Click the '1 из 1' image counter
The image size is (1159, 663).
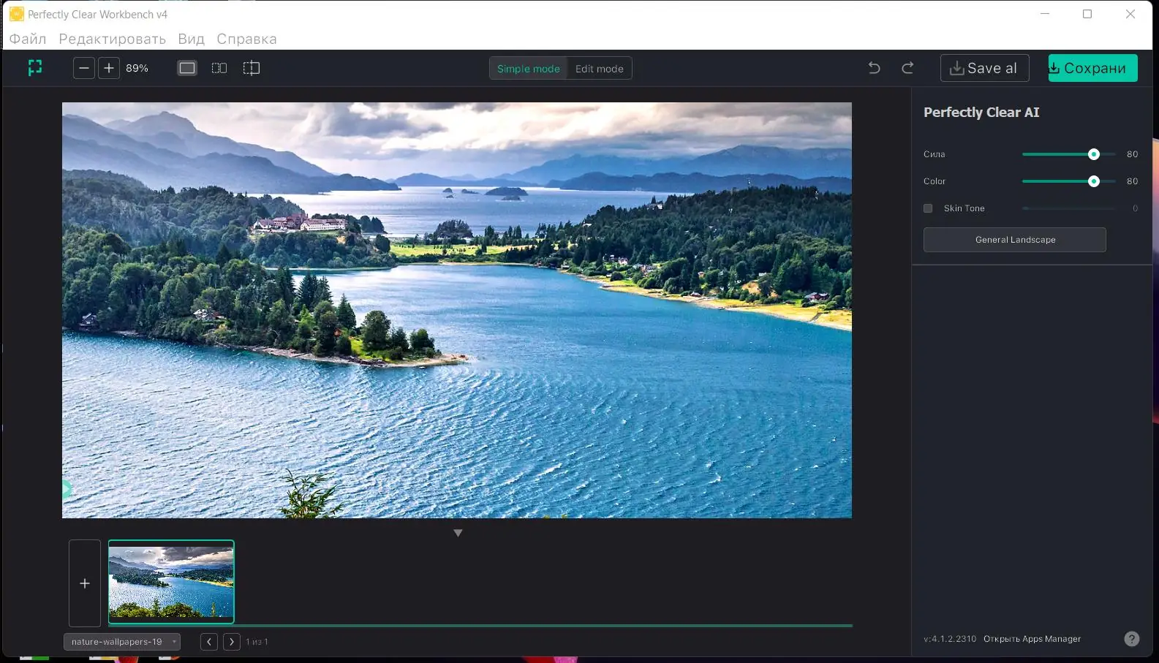coord(257,642)
